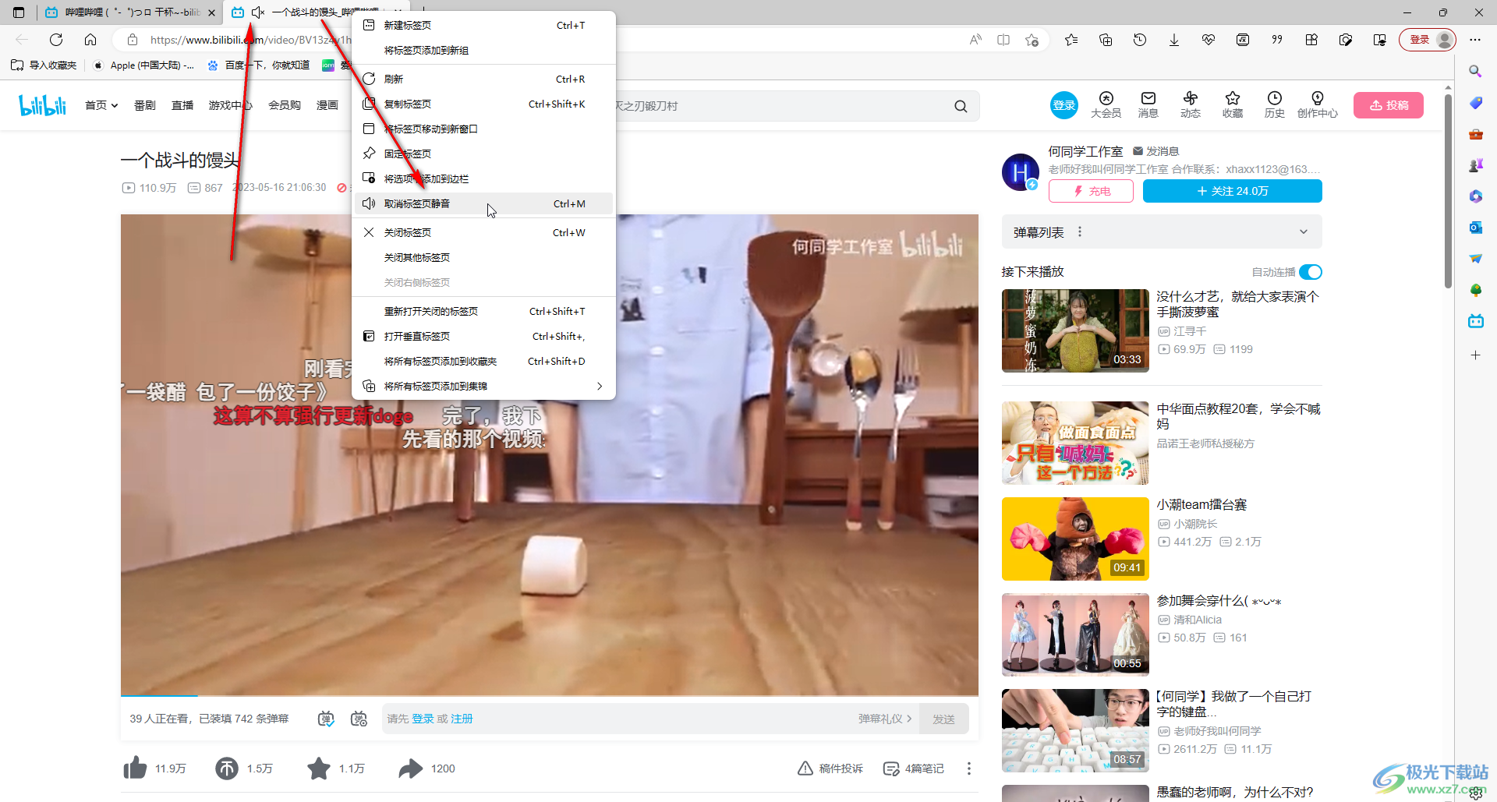Open submenu arrow of 将所有标签页添加到集锦
The width and height of the screenshot is (1497, 802).
600,386
